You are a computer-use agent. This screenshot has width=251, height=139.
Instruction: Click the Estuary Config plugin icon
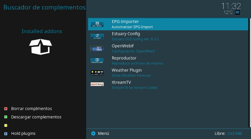point(97,36)
